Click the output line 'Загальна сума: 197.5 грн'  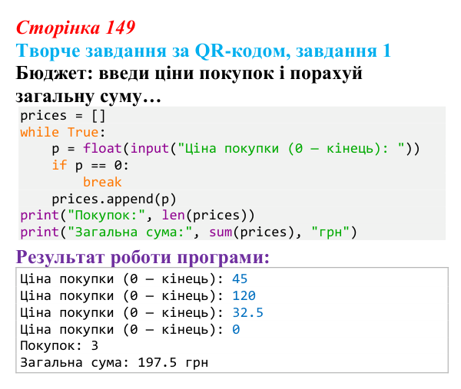114,363
